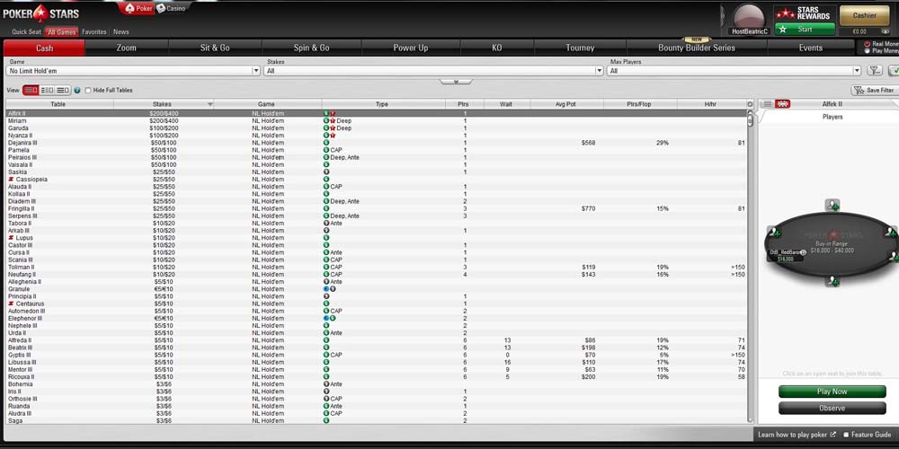The image size is (899, 449).
Task: Enable Hide Full Tables checkbox
Action: [88, 91]
